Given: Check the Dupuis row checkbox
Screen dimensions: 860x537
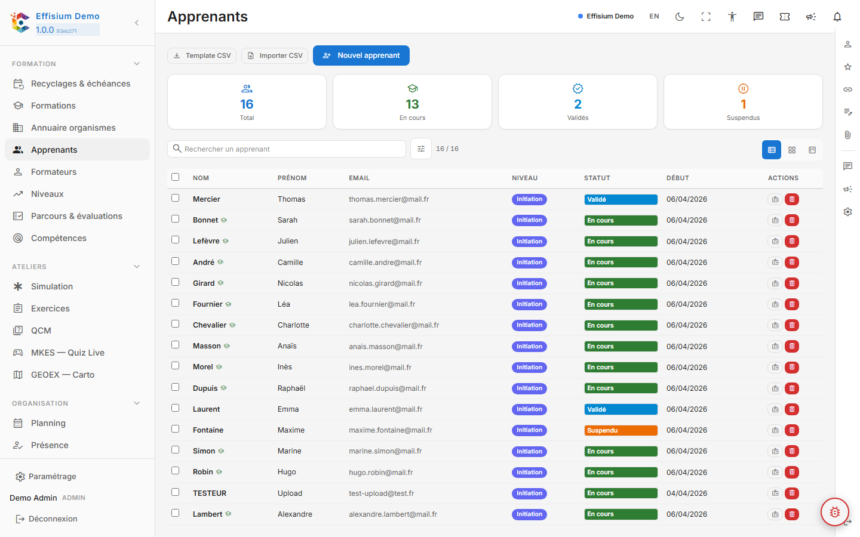Looking at the screenshot, I should coord(176,387).
